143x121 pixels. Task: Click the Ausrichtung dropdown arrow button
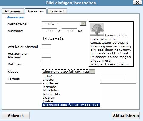click(83, 24)
